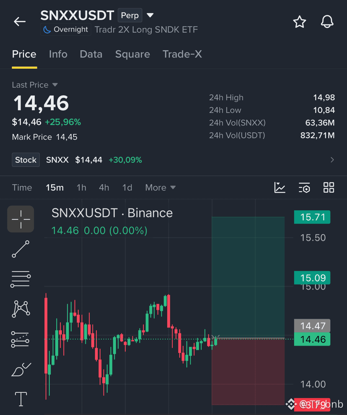Tap the 24h Low value 10,84
The image size is (347, 415).
click(x=324, y=110)
